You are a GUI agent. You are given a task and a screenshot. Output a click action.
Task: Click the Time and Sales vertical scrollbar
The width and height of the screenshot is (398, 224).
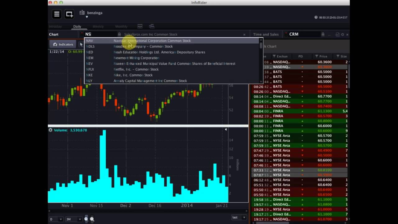tap(349, 76)
